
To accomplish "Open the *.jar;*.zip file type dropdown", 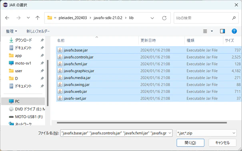I will click(206, 133).
